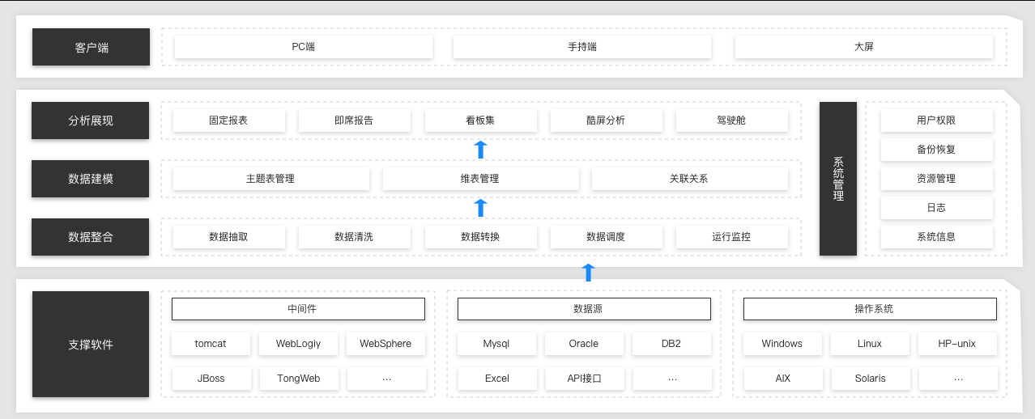This screenshot has width=1035, height=419.
Task: Click the 固定报表 item
Action: pos(229,121)
